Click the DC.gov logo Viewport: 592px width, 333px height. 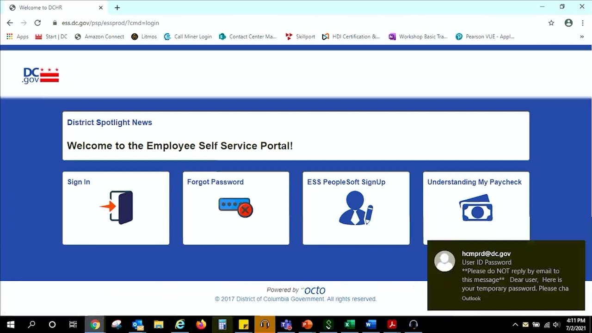(x=41, y=75)
